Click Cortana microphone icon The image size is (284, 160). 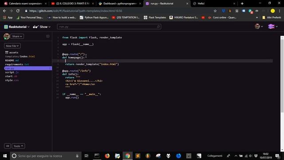pos(77,156)
